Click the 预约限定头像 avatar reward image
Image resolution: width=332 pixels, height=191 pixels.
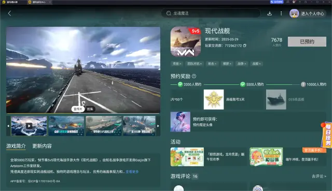[x=181, y=122]
